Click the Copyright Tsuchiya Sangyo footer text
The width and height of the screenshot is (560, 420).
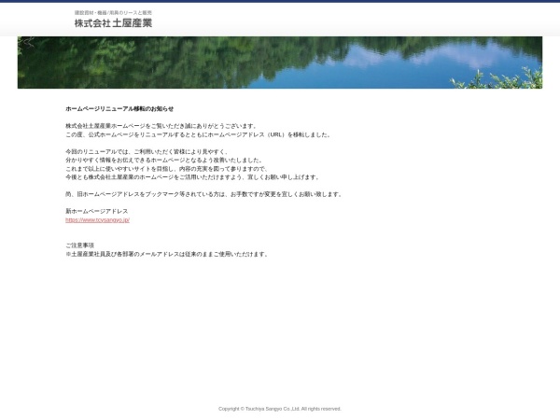click(x=280, y=409)
